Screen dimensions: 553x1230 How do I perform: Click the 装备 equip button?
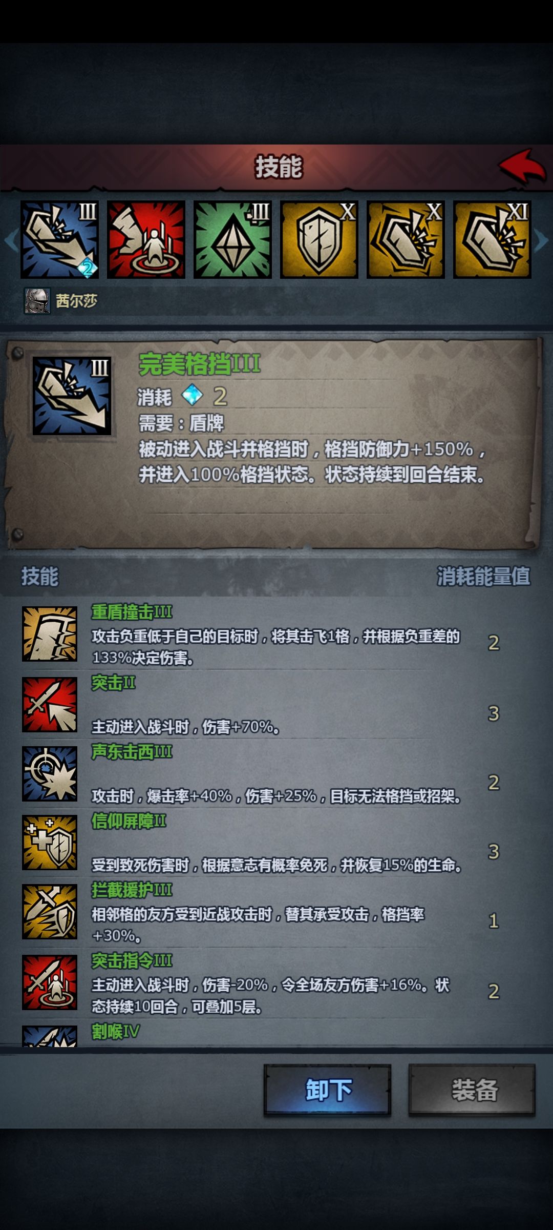click(x=472, y=1090)
